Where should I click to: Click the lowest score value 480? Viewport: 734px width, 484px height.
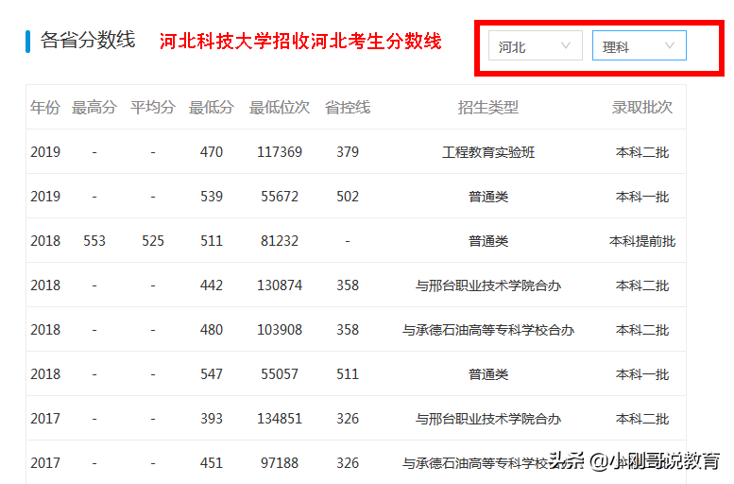(211, 330)
